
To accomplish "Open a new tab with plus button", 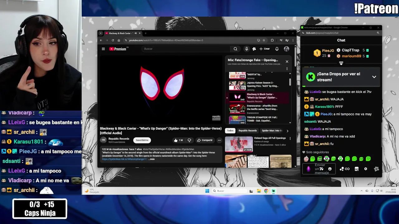I will (145, 33).
